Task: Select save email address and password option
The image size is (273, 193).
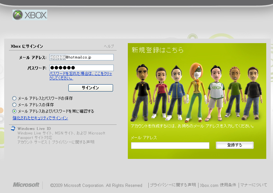Action: pyautogui.click(x=14, y=98)
